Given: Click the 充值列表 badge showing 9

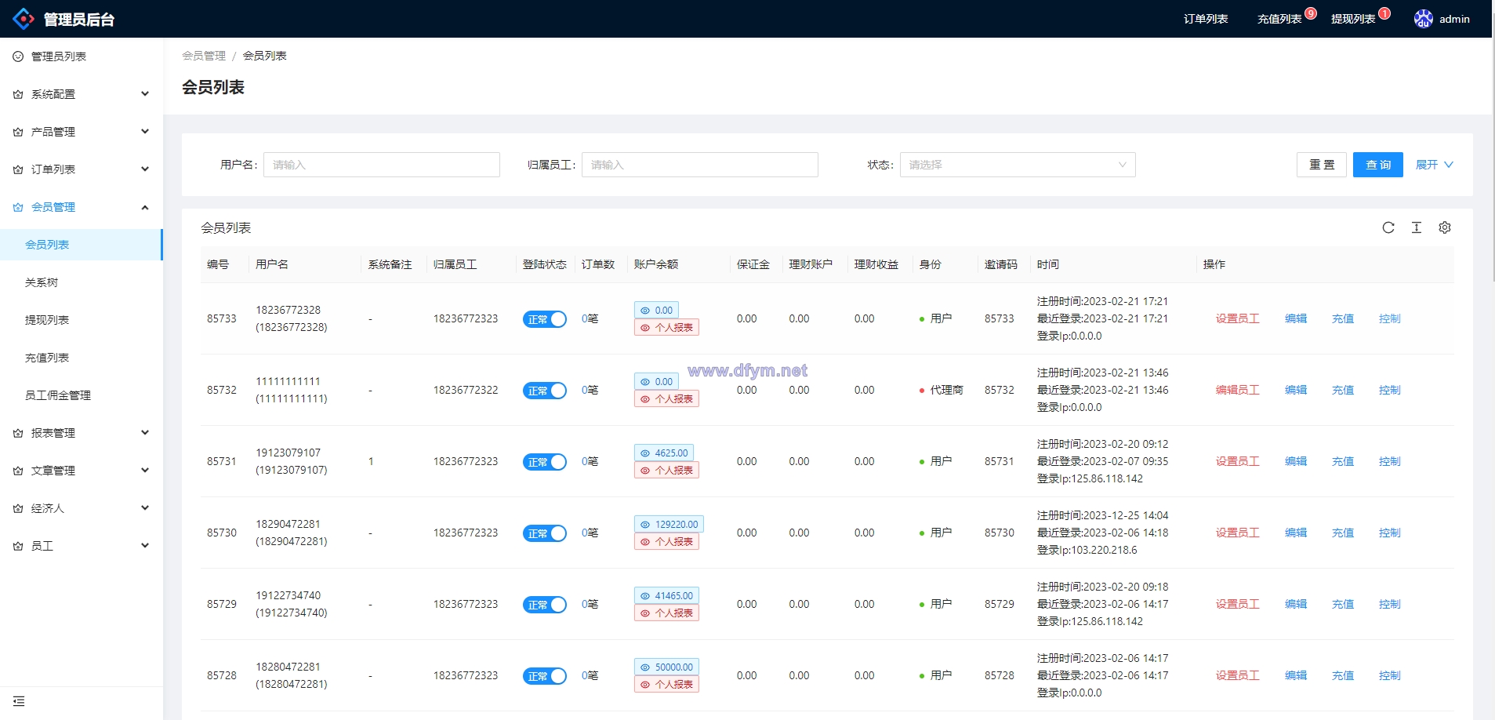Looking at the screenshot, I should click(1311, 13).
